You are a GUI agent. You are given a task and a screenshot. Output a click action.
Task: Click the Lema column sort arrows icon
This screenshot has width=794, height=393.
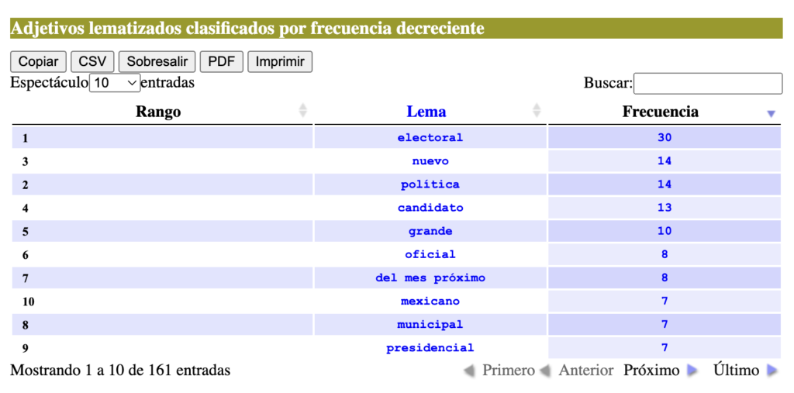(x=537, y=110)
